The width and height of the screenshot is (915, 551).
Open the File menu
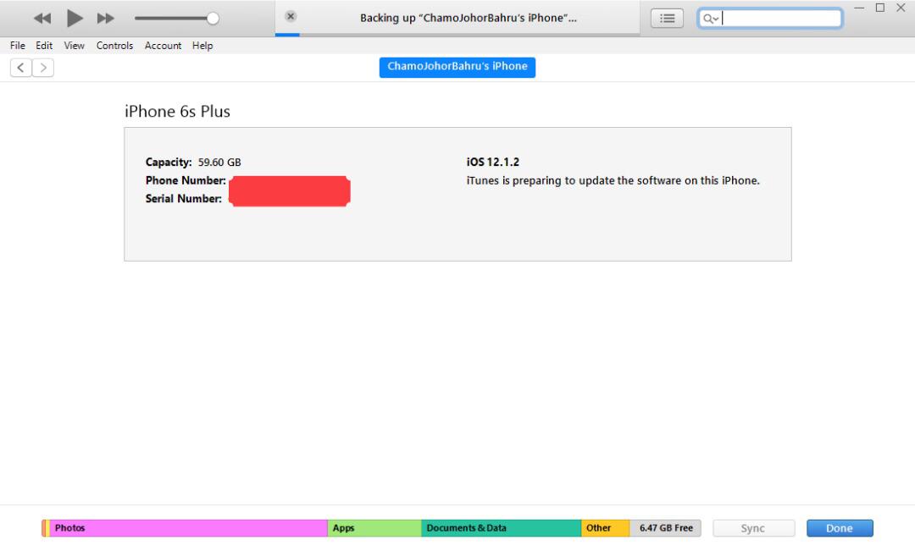(x=18, y=46)
